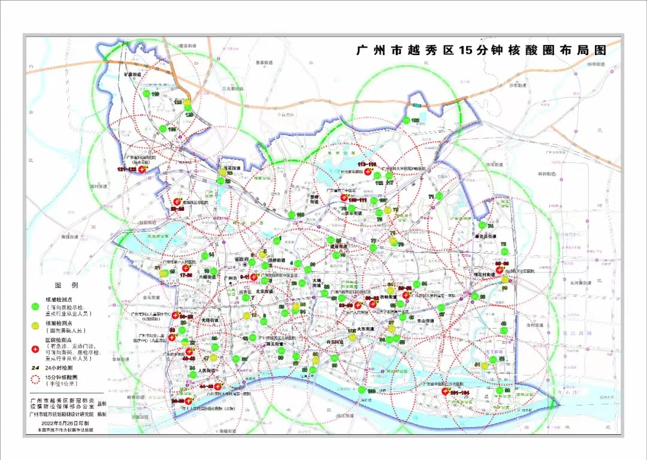Select red hospital marker 113-115
Image resolution: width=647 pixels, height=460 pixels.
[367, 171]
